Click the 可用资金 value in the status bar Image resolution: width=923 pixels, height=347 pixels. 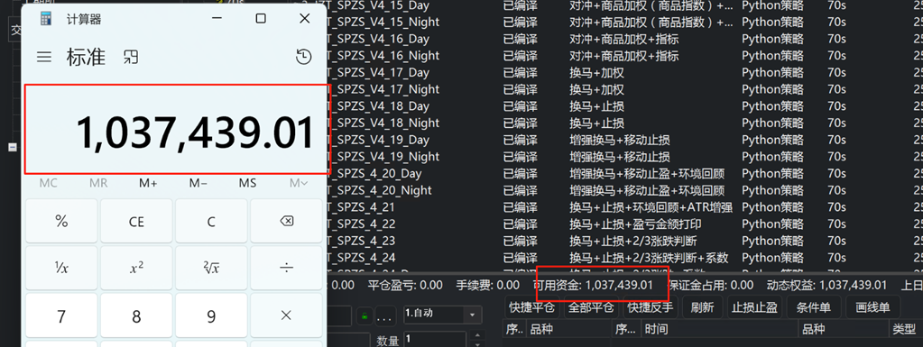pos(619,285)
